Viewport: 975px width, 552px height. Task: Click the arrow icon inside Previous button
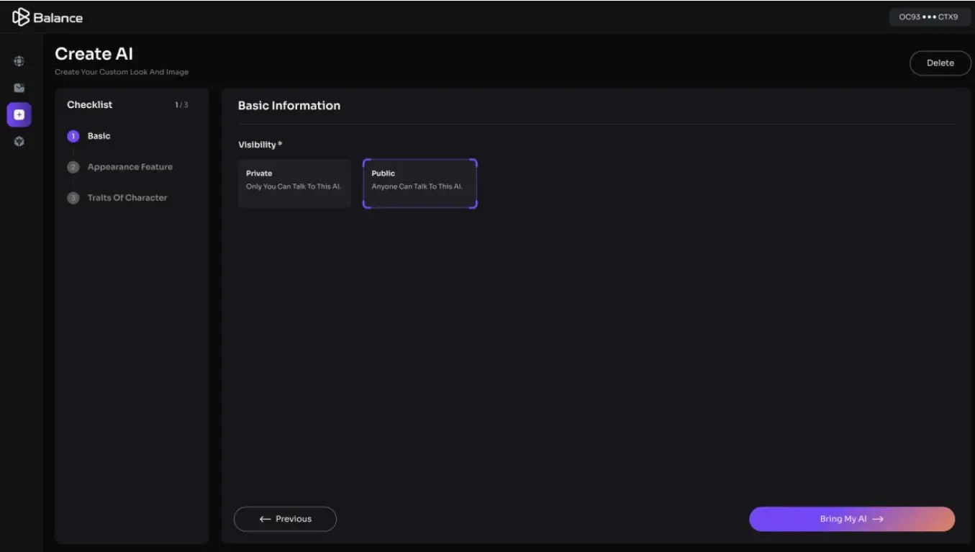tap(263, 518)
